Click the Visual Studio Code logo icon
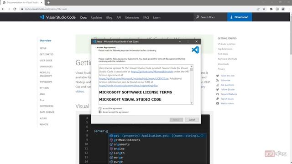 (x=42, y=17)
